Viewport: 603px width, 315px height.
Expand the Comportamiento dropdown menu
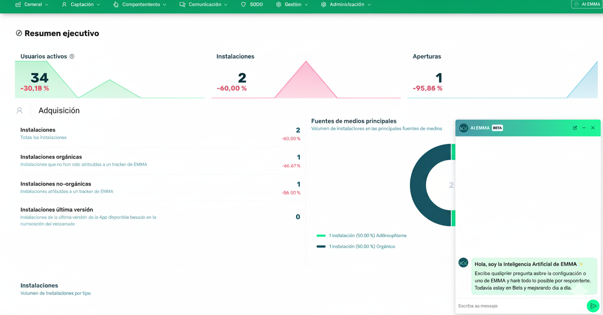(x=140, y=5)
